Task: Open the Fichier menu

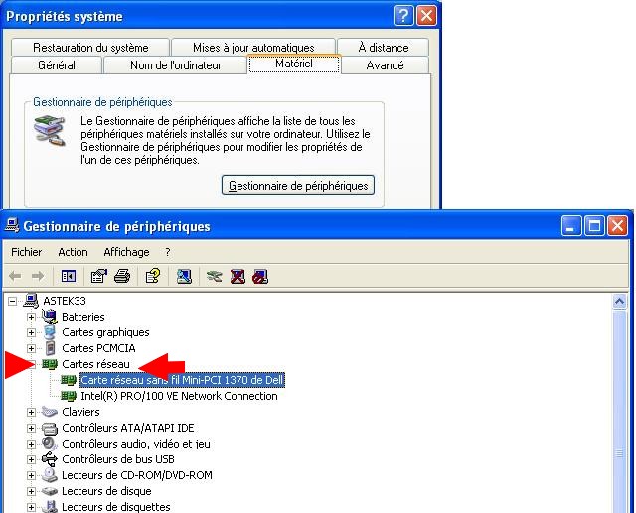Action: coord(27,252)
